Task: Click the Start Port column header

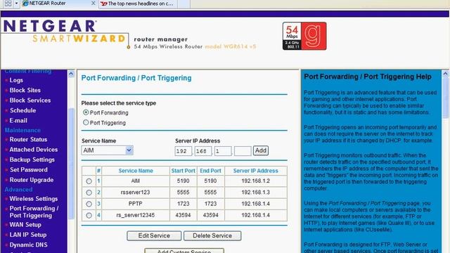Action: (x=183, y=171)
